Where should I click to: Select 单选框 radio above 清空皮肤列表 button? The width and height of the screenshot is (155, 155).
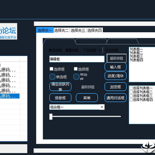pyautogui.click(x=52, y=77)
